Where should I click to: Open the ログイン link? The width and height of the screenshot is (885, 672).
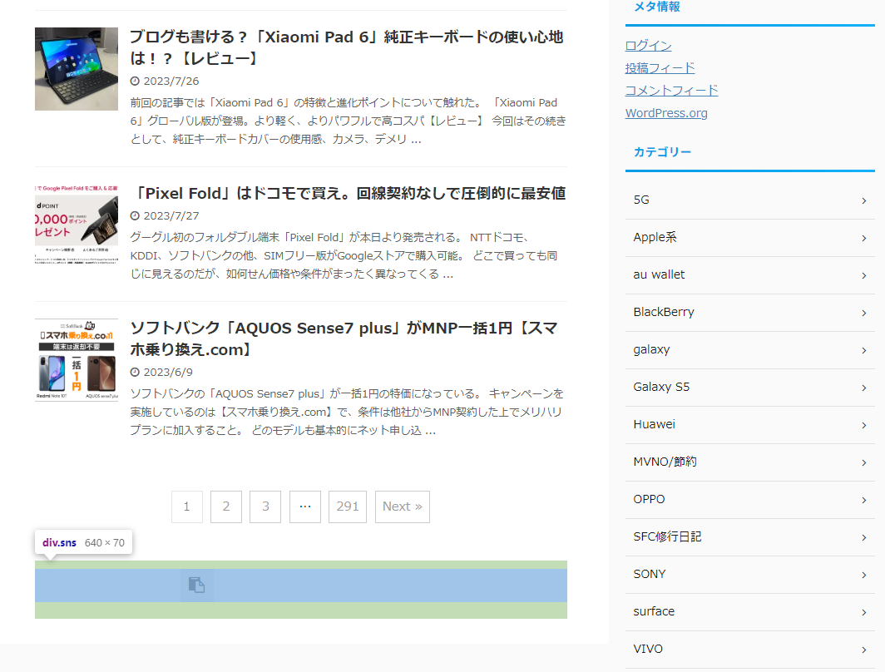pos(647,46)
